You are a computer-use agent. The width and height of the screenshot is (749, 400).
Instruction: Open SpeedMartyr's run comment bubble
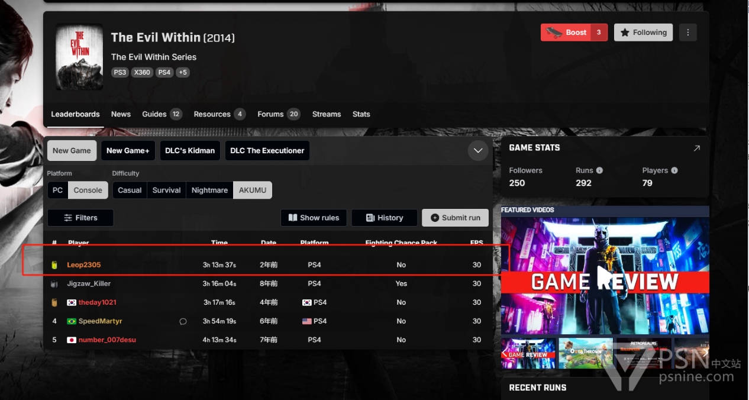(x=183, y=321)
